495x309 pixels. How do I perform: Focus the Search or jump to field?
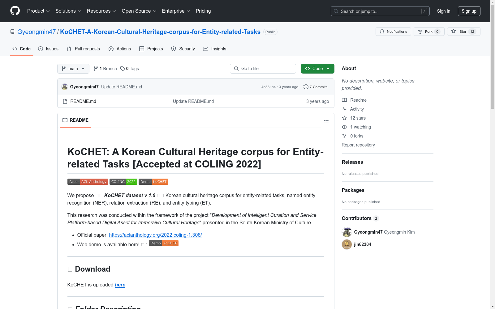click(380, 11)
